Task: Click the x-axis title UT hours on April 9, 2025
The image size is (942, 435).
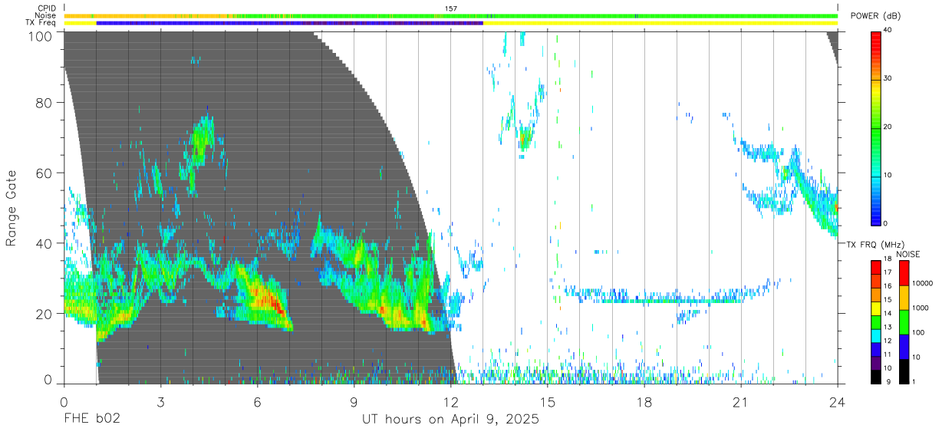Action: click(x=451, y=420)
